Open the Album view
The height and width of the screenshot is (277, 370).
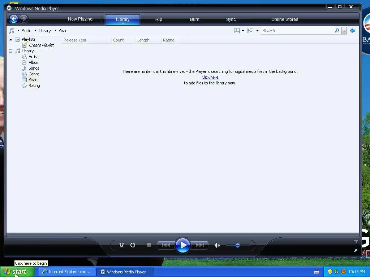click(x=34, y=62)
